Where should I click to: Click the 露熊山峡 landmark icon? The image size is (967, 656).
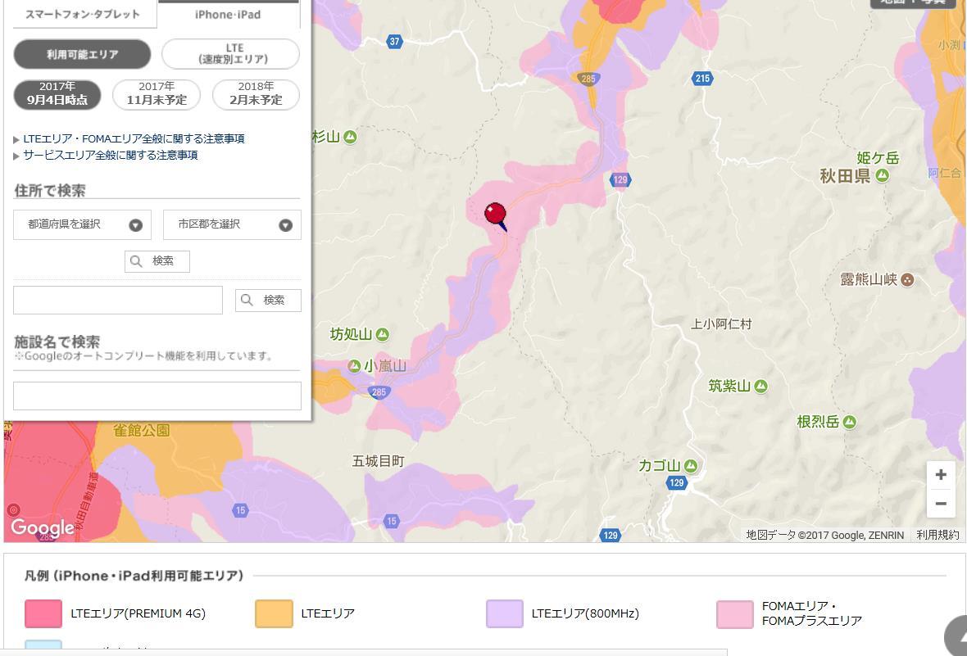[x=907, y=280]
